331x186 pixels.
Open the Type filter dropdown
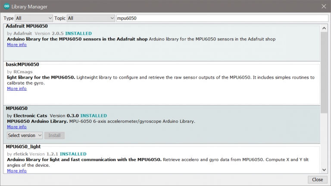(x=34, y=18)
